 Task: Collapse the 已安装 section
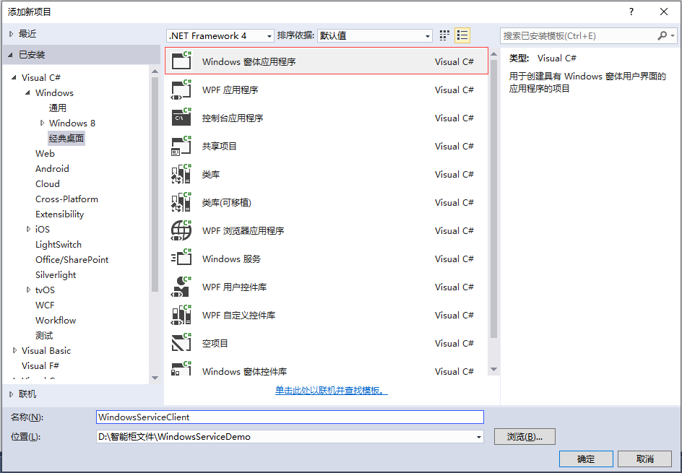pos(10,55)
